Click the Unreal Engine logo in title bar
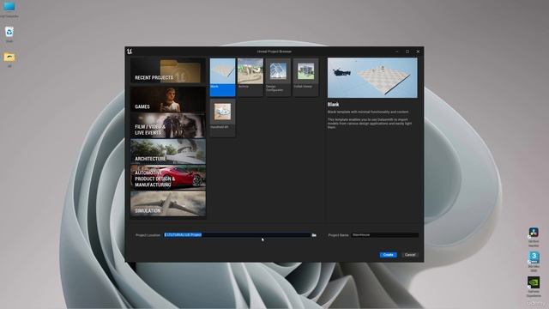The height and width of the screenshot is (309, 549). [x=130, y=51]
